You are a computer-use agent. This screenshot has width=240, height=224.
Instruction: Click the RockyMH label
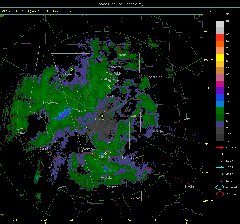point(71,75)
